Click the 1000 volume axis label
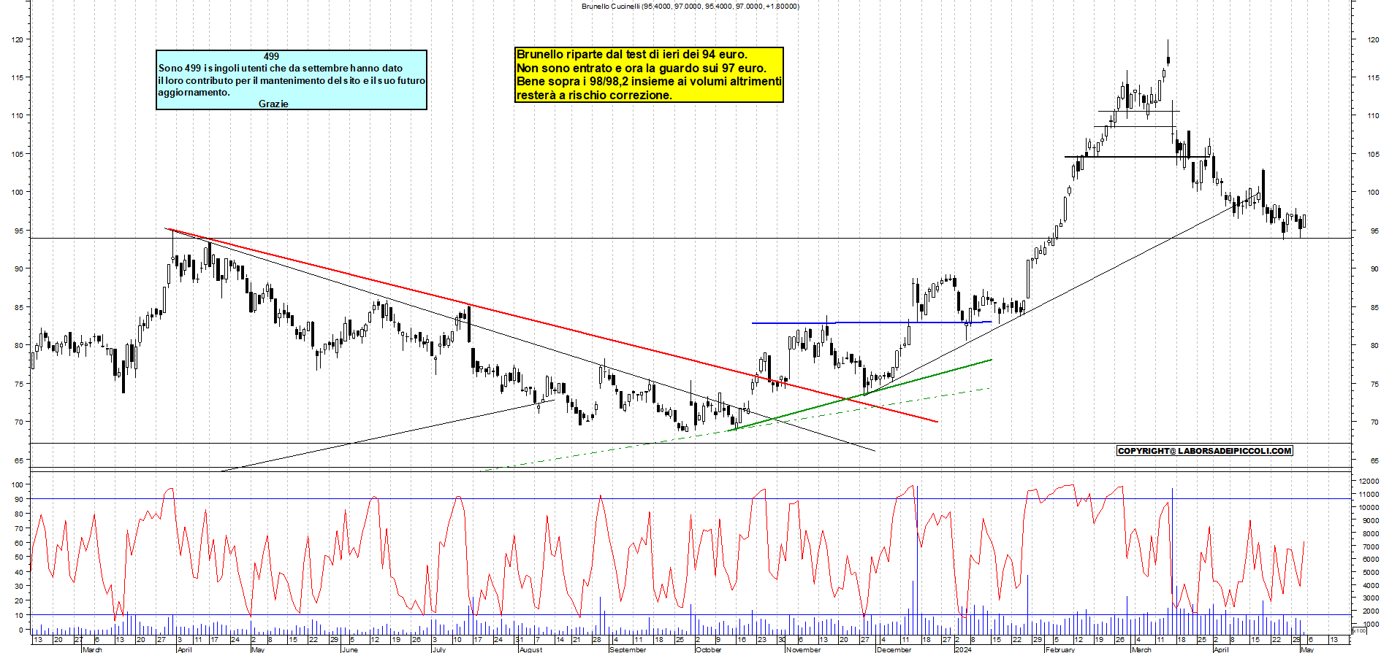 coord(1371,625)
